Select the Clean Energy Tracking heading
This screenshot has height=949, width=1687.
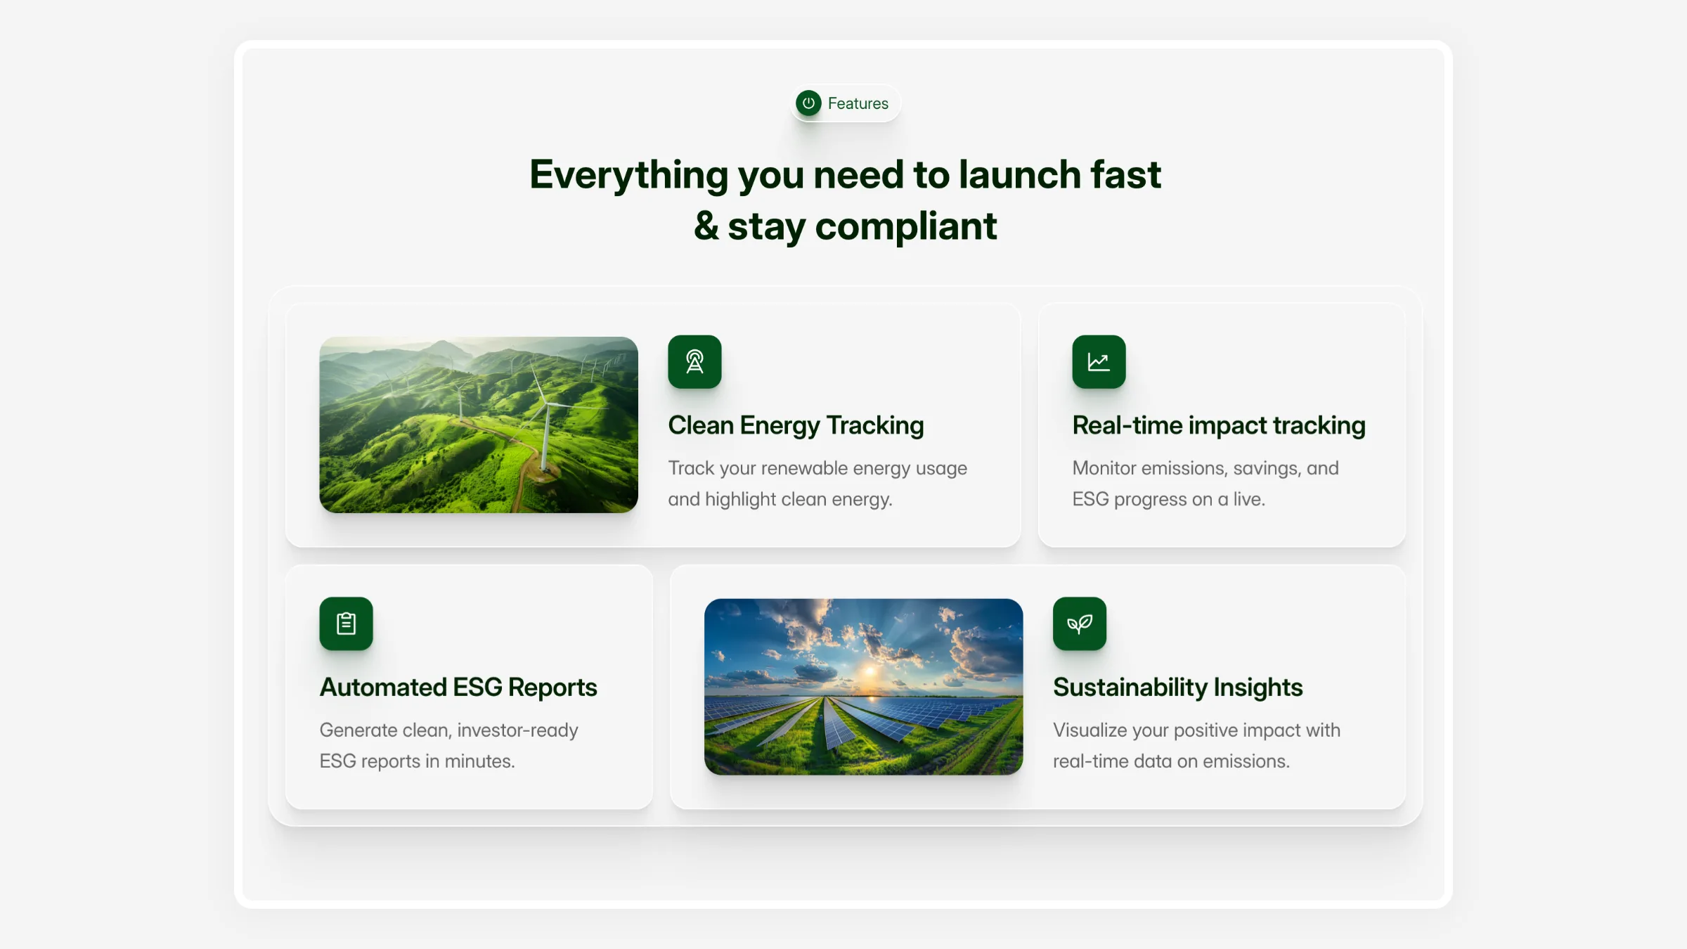click(x=796, y=425)
